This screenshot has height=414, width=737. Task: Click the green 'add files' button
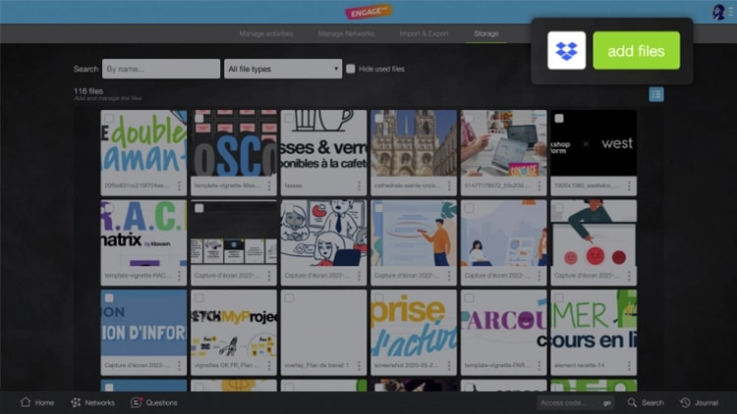[636, 51]
